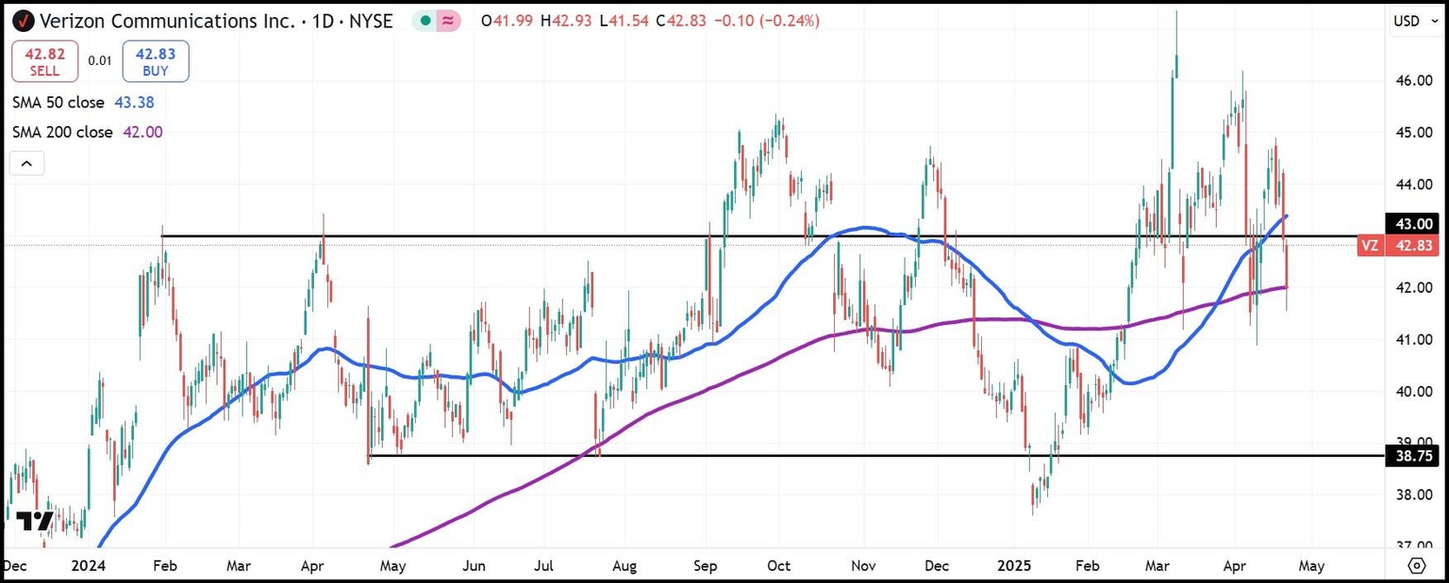Collapse the indicator legend with the chevron
The image size is (1449, 583).
26,162
